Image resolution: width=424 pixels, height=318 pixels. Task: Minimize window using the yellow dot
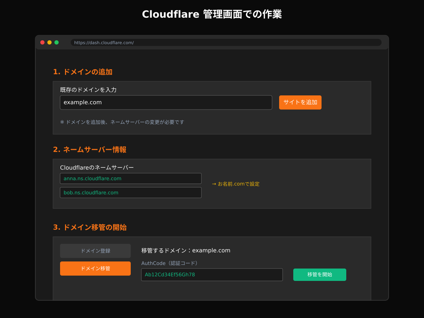(x=49, y=42)
